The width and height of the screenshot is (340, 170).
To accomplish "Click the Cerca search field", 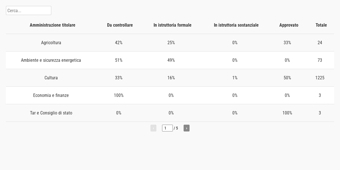I will pyautogui.click(x=28, y=10).
